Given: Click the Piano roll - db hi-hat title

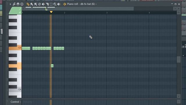Looking at the screenshot, I should pos(81,4).
